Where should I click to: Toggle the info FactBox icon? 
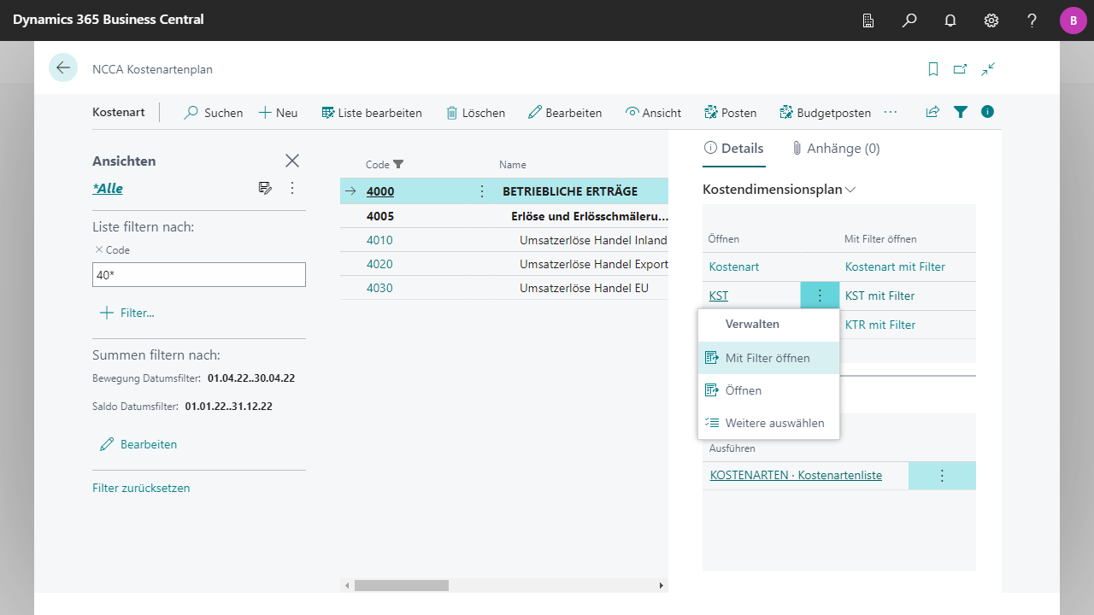coord(988,112)
